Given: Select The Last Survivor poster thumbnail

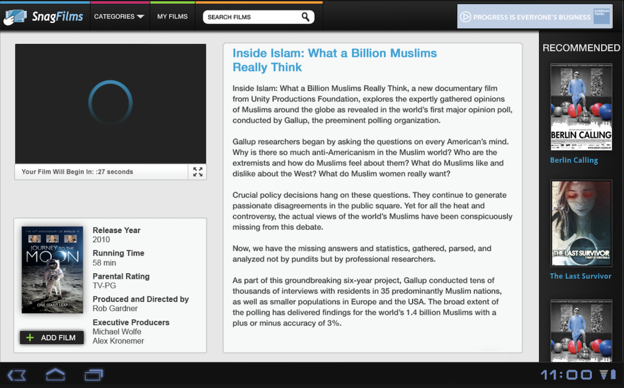Looking at the screenshot, I should point(581,223).
